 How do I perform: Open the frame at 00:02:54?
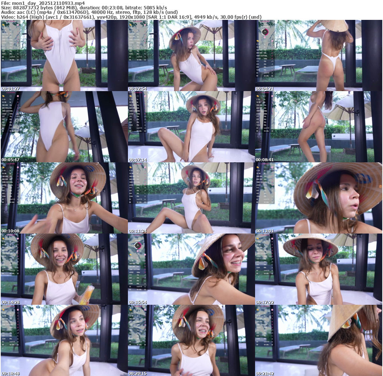pyautogui.click(x=191, y=55)
